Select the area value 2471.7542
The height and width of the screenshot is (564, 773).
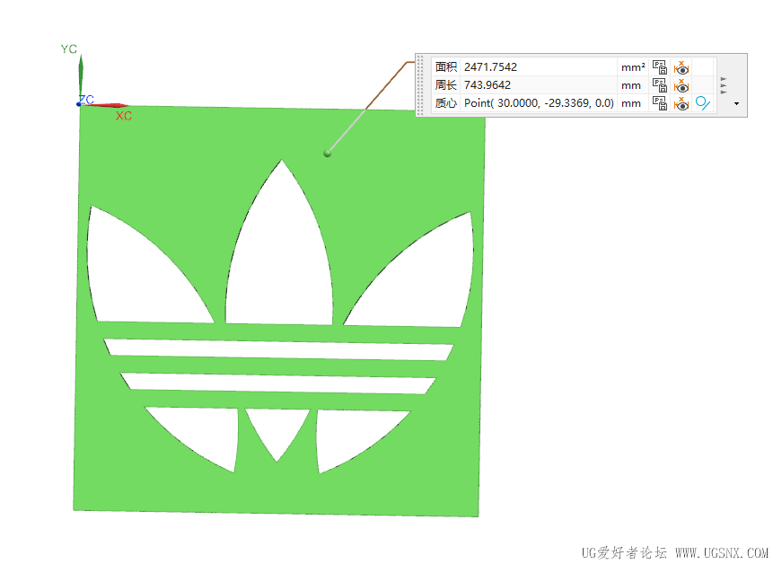tap(490, 66)
